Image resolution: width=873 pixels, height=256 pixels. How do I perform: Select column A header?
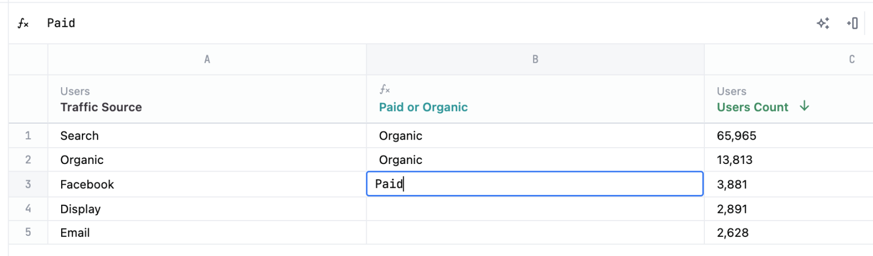coord(207,59)
